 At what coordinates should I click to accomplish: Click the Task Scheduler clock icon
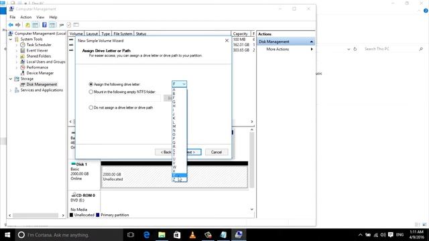23,45
